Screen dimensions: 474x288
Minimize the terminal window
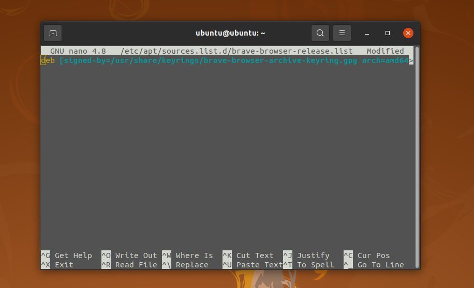pyautogui.click(x=367, y=33)
